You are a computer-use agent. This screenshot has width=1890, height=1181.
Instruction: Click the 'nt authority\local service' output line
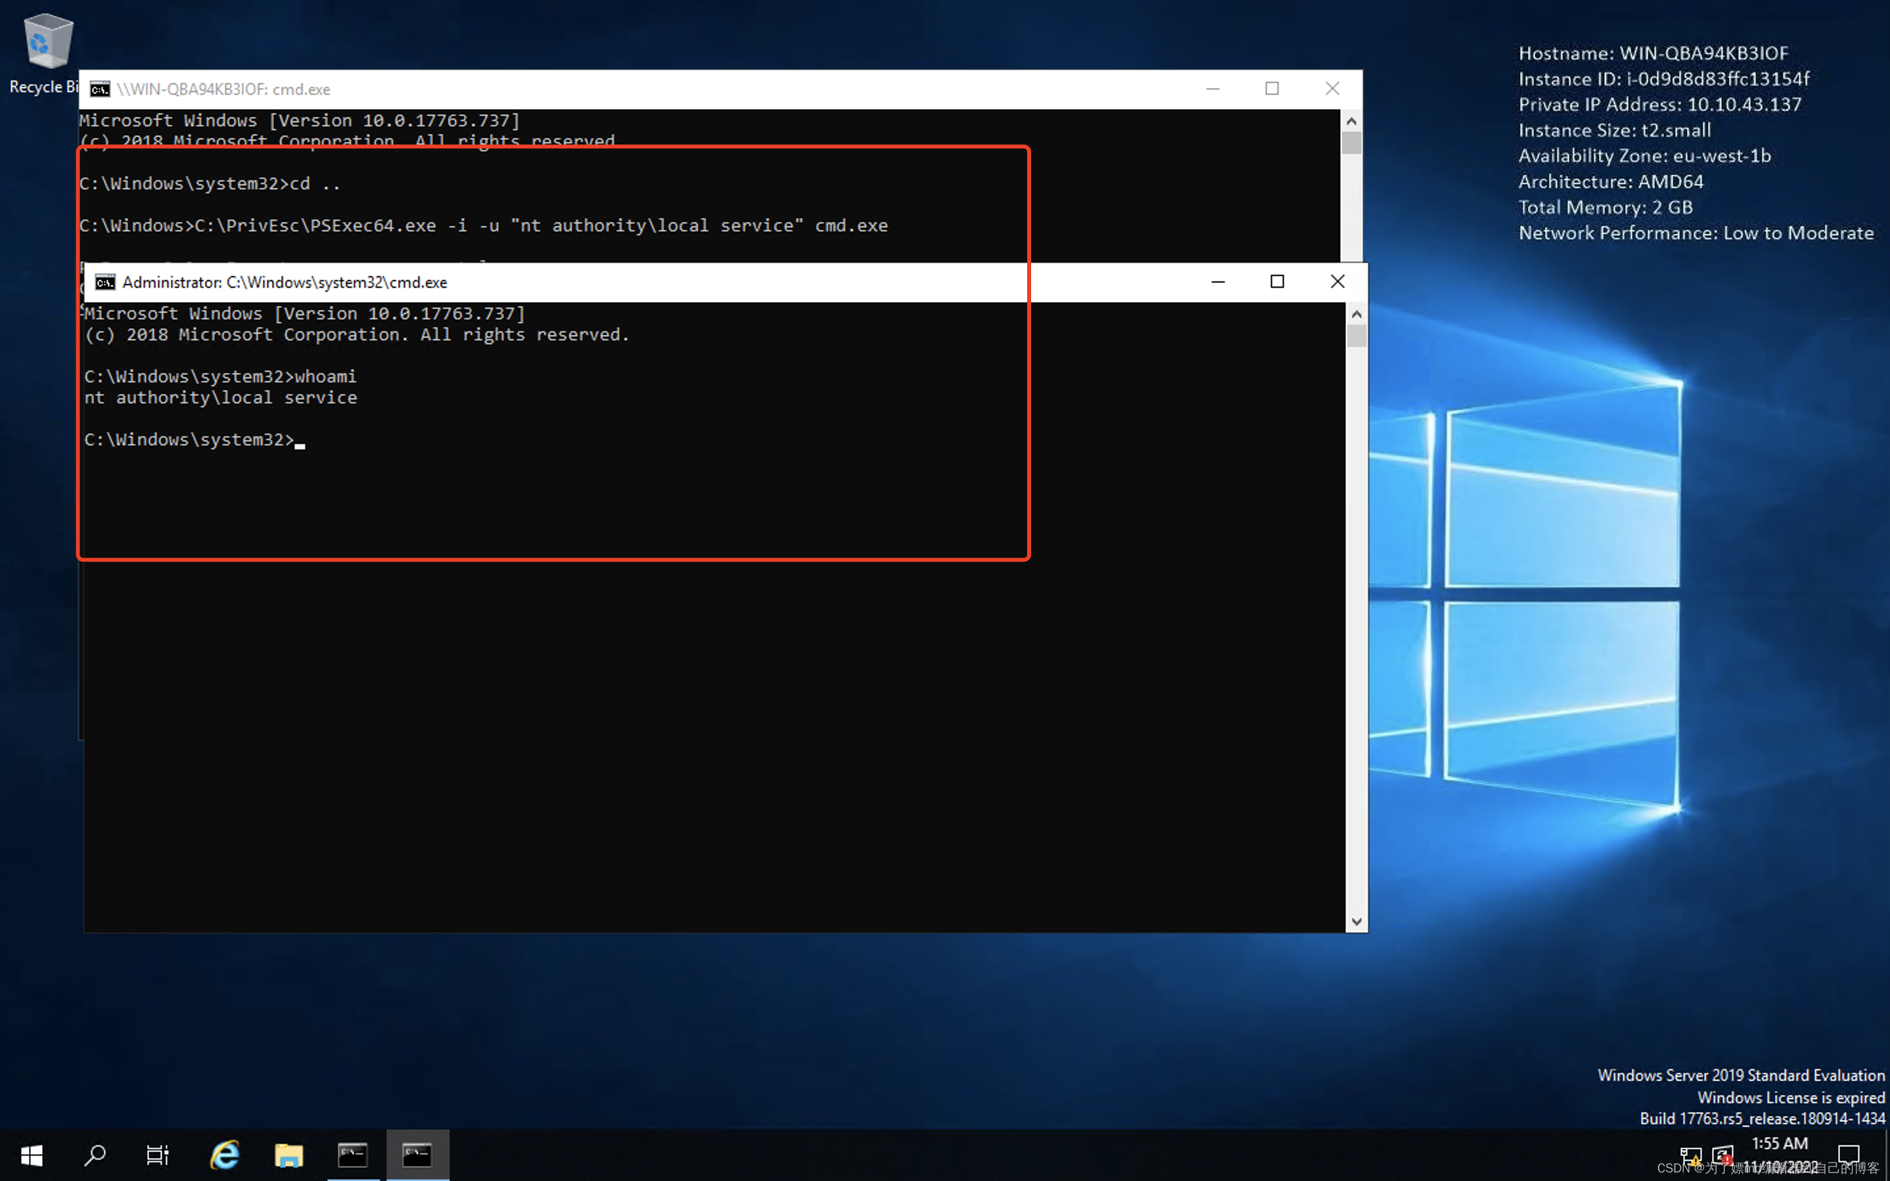click(220, 397)
